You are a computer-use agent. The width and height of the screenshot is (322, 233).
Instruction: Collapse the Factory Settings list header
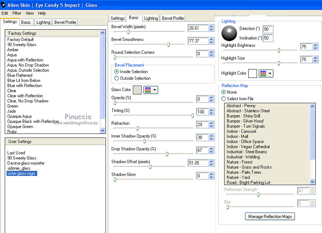pos(52,33)
